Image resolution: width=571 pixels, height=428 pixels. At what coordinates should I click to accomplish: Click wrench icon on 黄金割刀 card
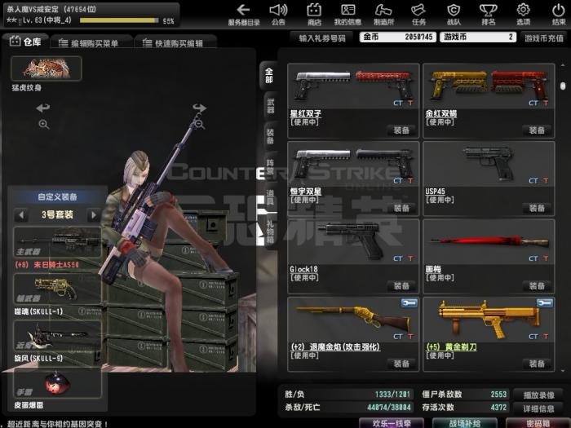(545, 302)
